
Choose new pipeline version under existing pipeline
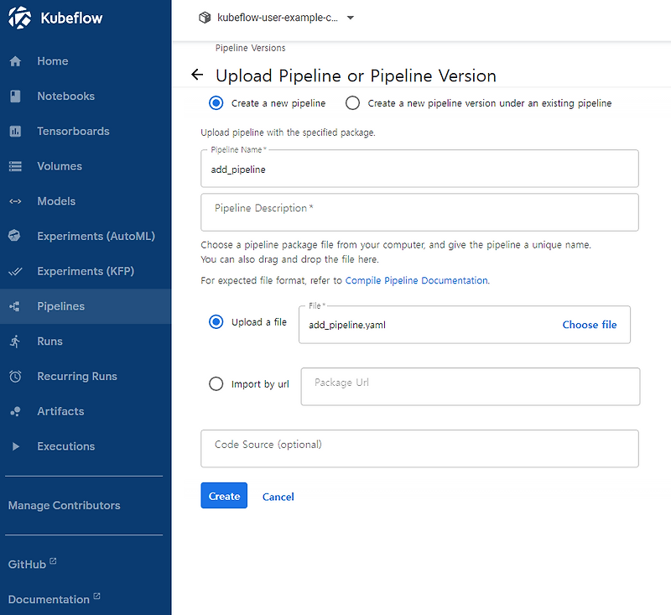(352, 103)
